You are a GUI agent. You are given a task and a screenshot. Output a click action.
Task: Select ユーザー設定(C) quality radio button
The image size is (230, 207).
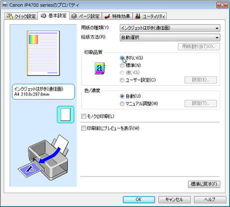click(x=138, y=80)
